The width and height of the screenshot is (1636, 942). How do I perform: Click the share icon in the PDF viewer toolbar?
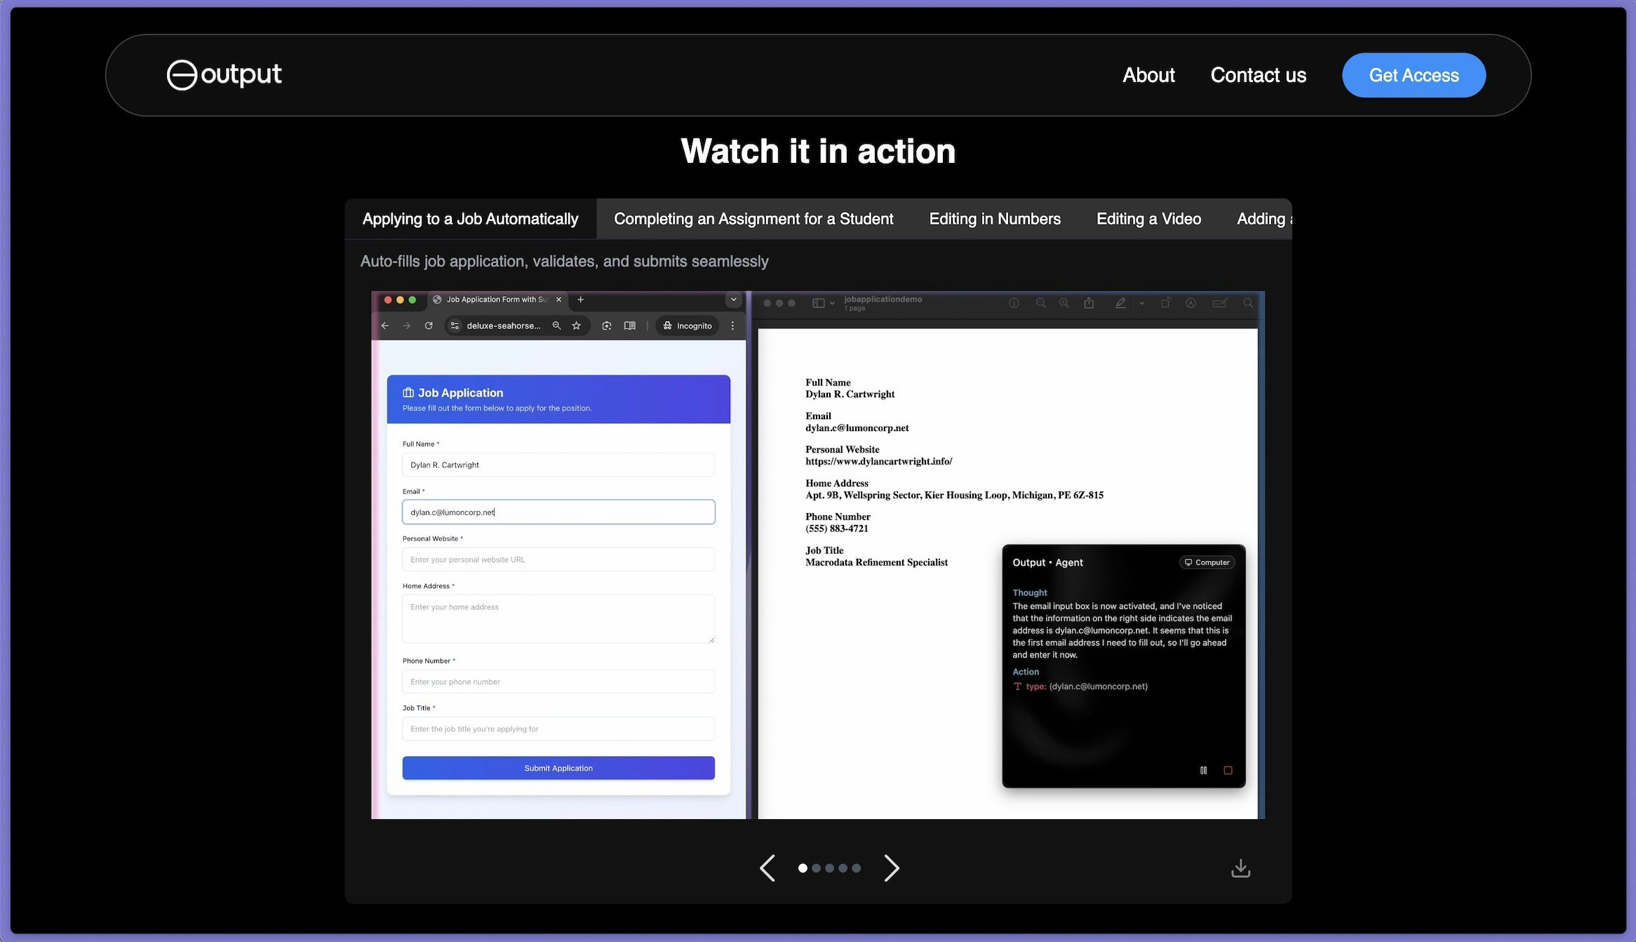[1089, 303]
